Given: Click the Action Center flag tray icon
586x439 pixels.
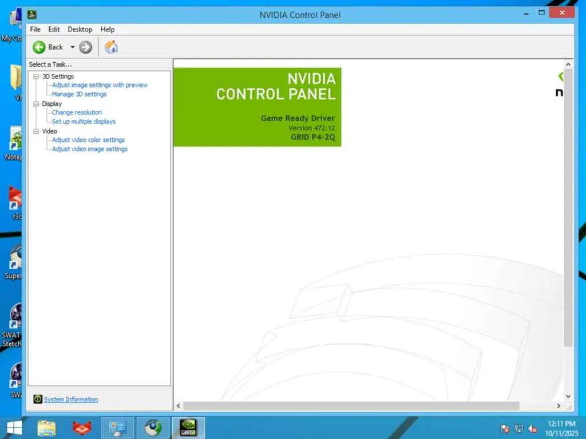Looking at the screenshot, I should click(505, 429).
